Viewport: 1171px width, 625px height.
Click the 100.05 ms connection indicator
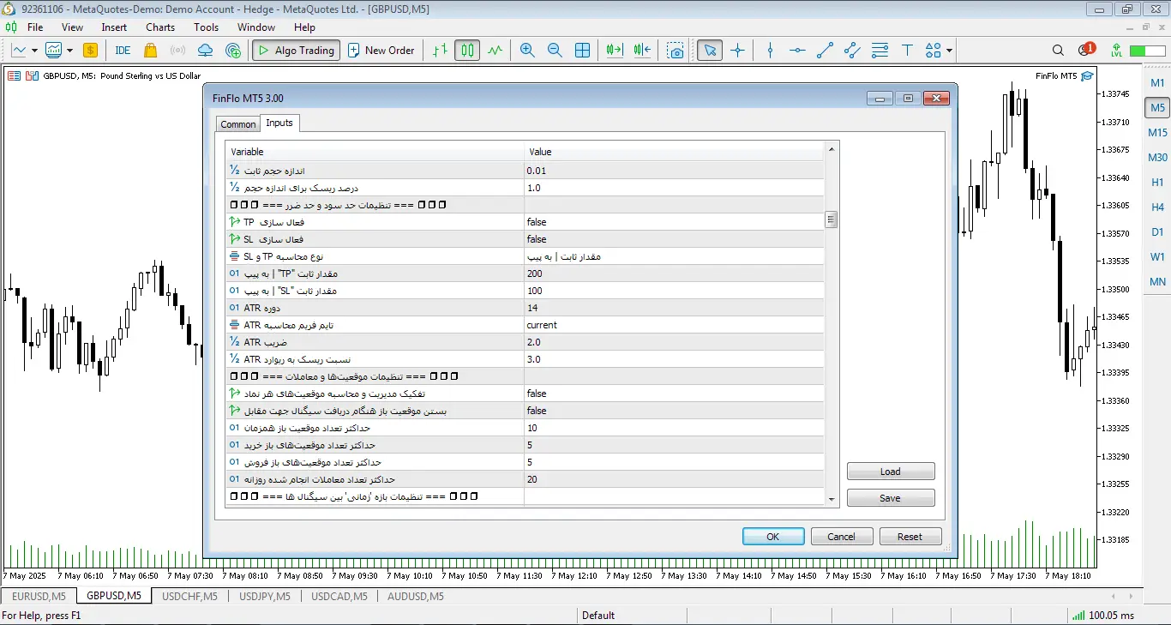1102,615
